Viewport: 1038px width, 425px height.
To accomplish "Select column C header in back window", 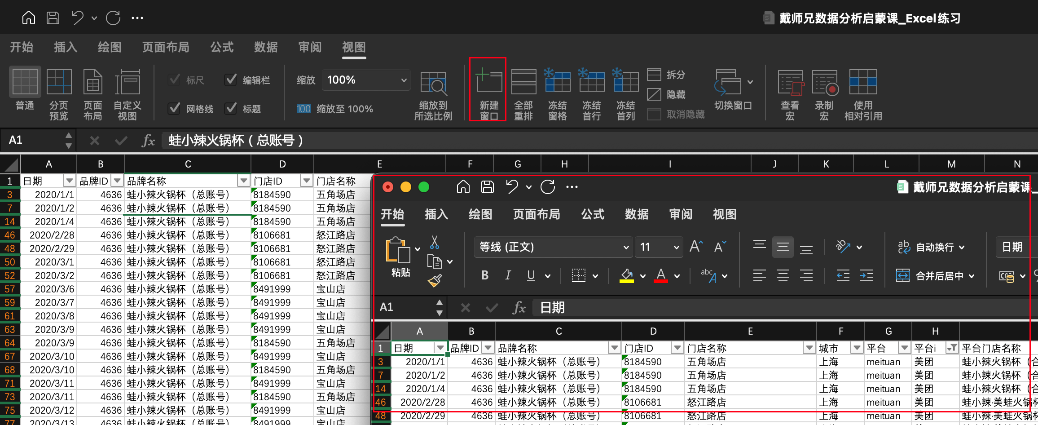I will tap(188, 164).
